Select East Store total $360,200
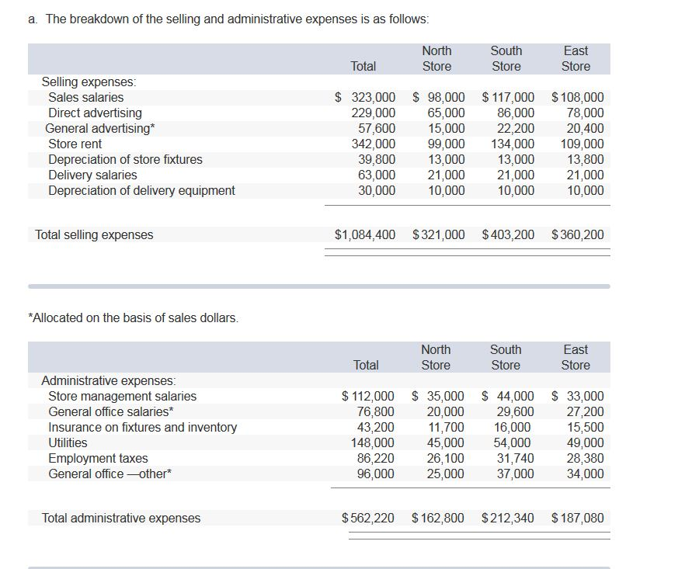This screenshot has width=699, height=569. (577, 234)
